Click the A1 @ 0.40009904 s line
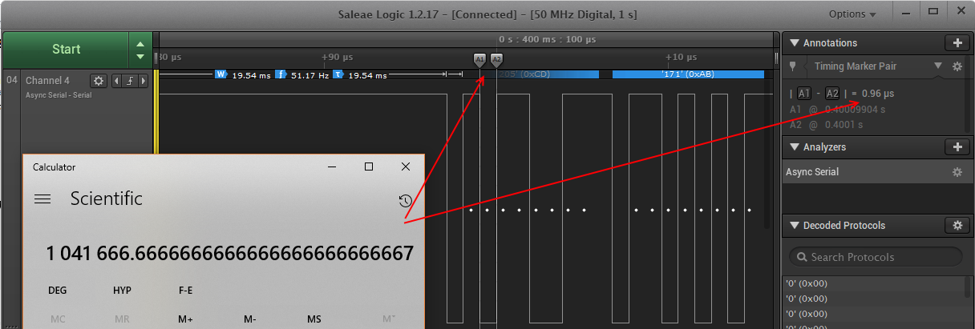The height and width of the screenshot is (329, 975). [837, 110]
